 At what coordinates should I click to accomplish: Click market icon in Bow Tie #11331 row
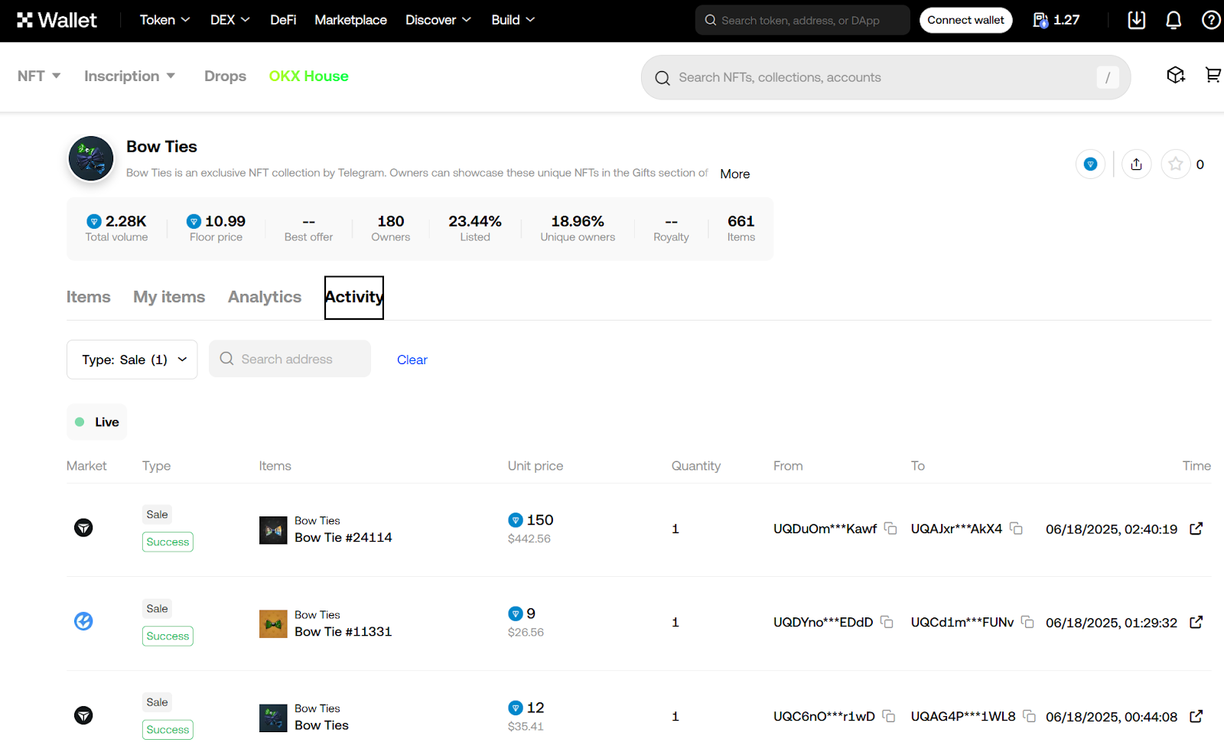point(83,621)
